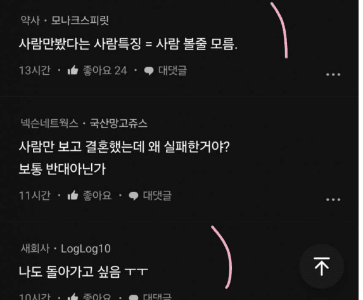This screenshot has height=300, width=363.
Task: Tap the scroll-to-top arrow button
Action: click(x=322, y=266)
